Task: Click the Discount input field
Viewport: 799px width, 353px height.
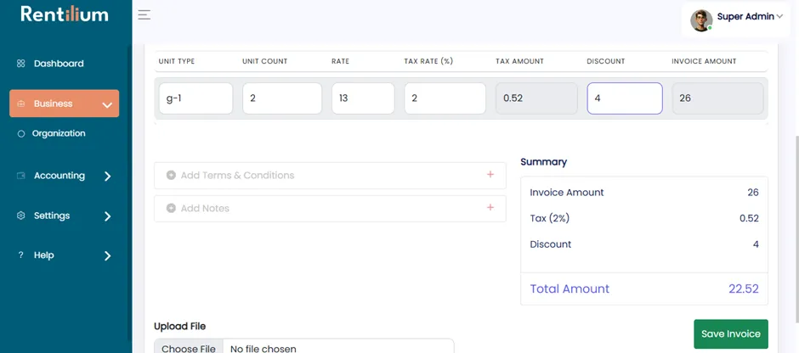Action: click(625, 98)
